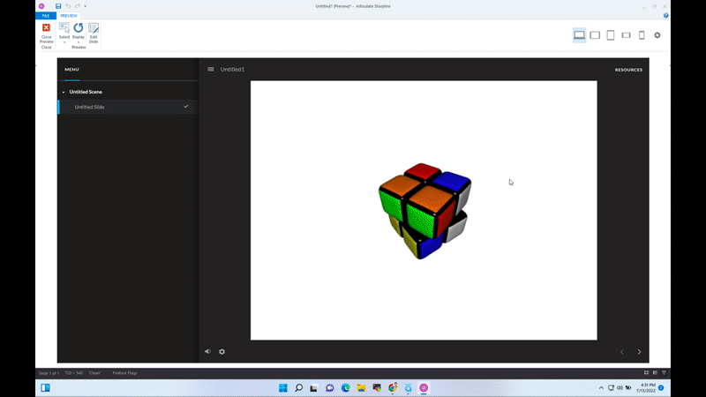Open the File ribbon tab
This screenshot has width=706, height=397.
[46, 16]
